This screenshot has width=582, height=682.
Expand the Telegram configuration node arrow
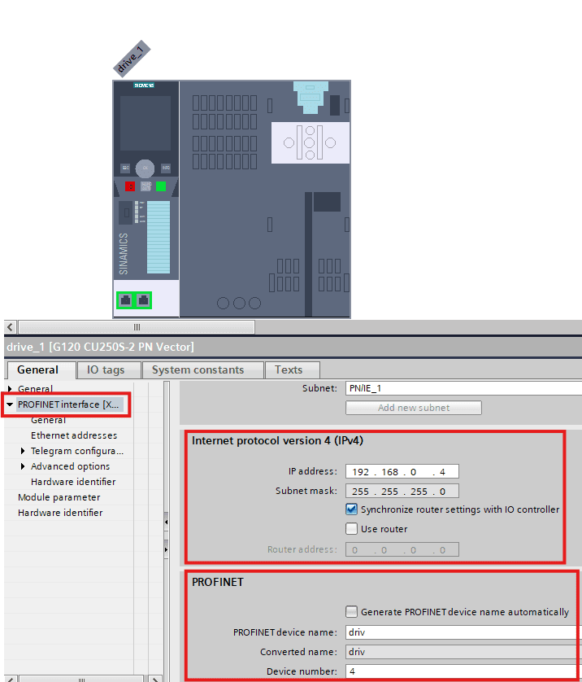click(23, 451)
